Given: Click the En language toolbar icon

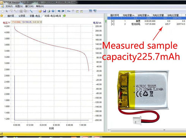Looking at the screenshot, I should point(69,11).
